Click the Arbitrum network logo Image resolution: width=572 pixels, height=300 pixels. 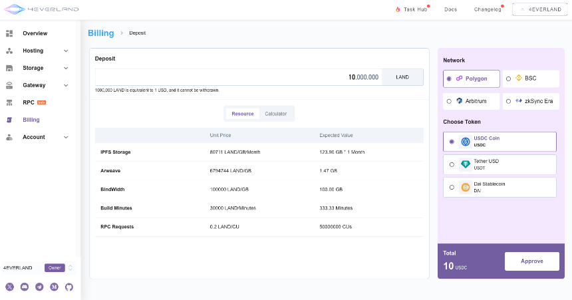(460, 100)
